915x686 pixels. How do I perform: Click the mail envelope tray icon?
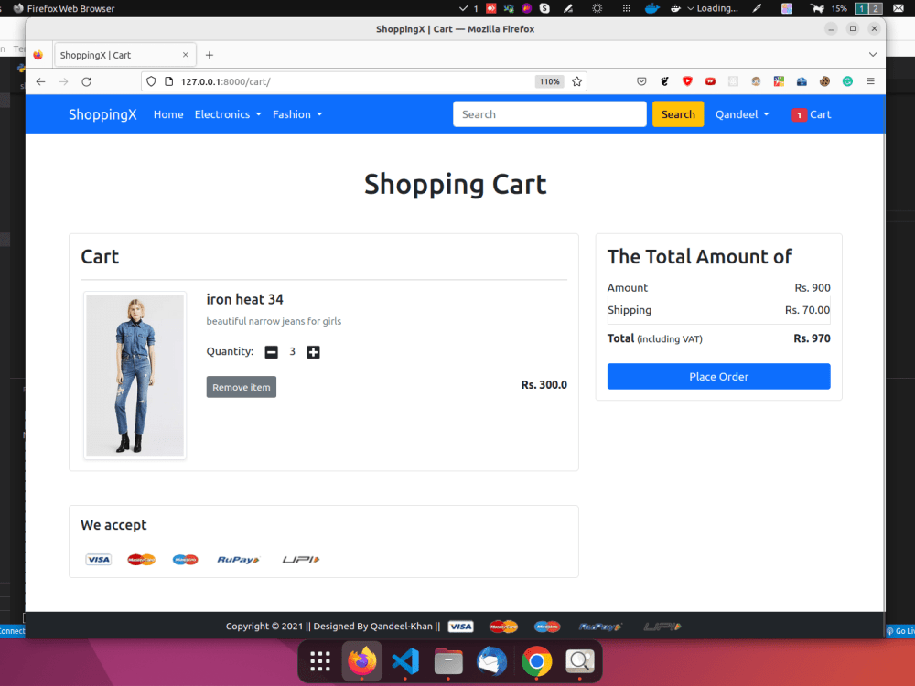pos(899,8)
